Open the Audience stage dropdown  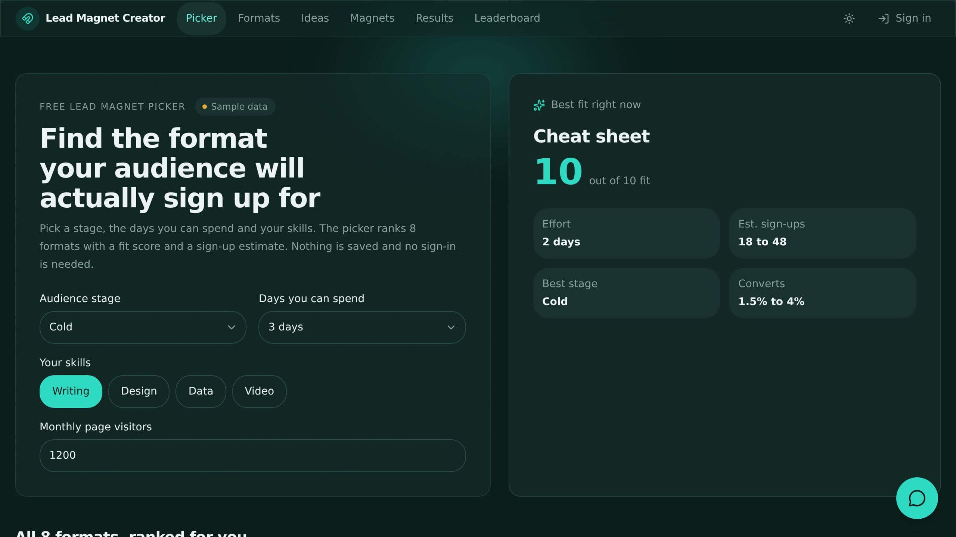(143, 327)
